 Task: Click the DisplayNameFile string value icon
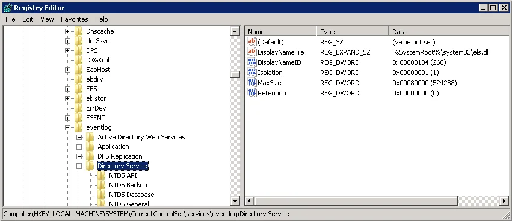(251, 52)
